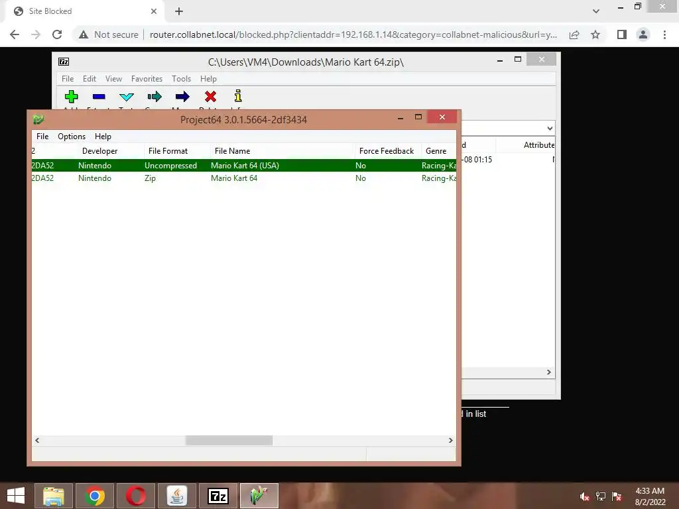679x509 pixels.
Task: Click Project64 taskbar icon
Action: [259, 496]
